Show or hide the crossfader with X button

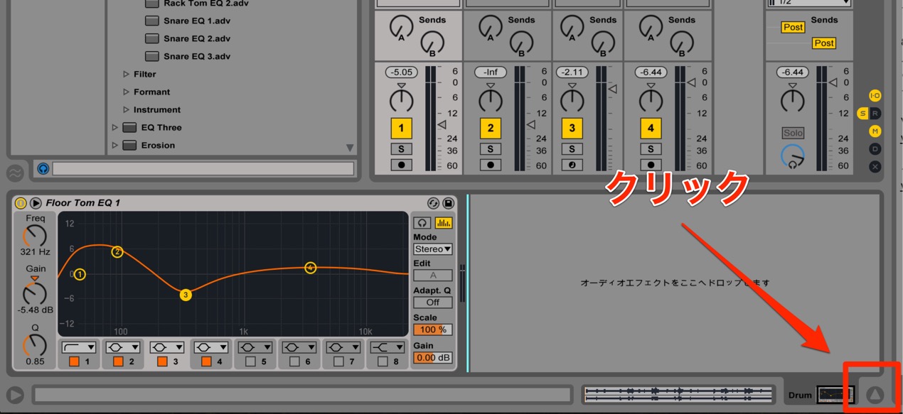click(875, 167)
